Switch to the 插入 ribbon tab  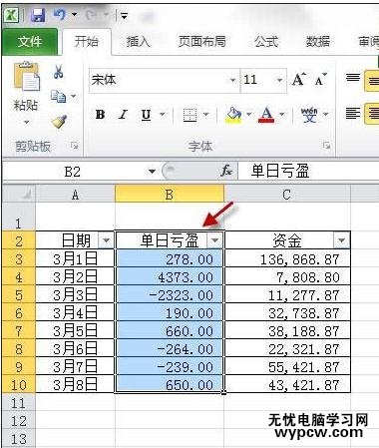[x=138, y=42]
